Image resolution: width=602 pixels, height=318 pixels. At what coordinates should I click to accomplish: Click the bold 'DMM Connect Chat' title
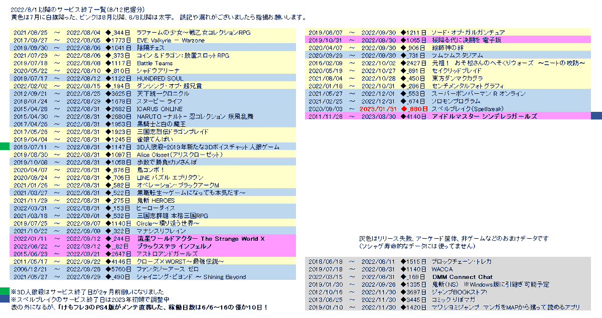[462, 277]
